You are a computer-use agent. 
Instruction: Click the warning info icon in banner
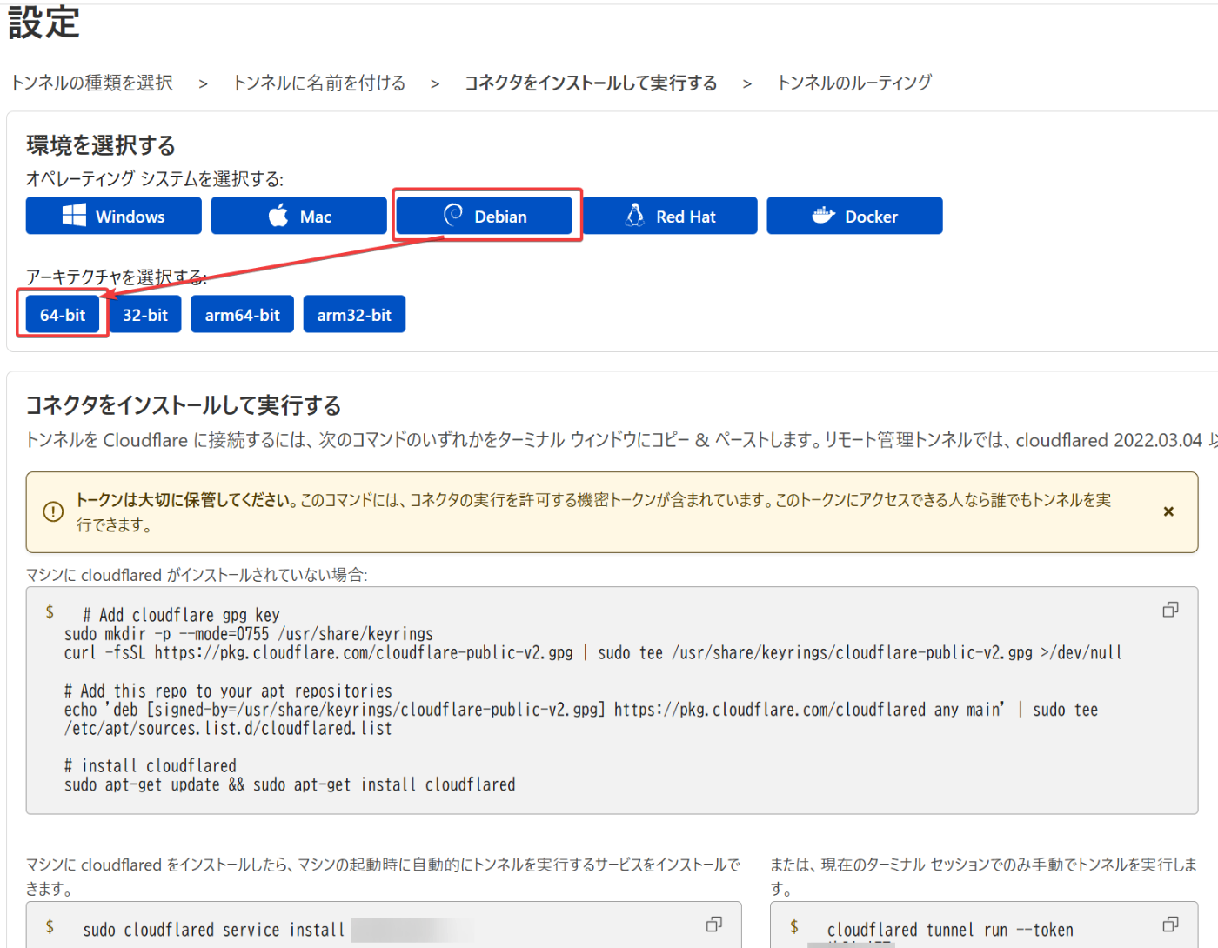point(53,511)
